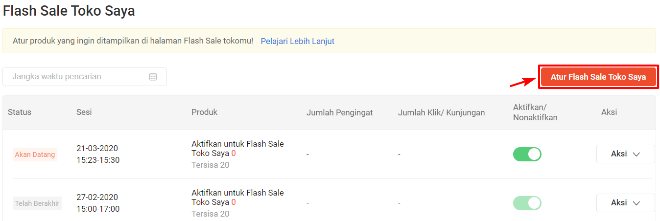The width and height of the screenshot is (660, 221).
Task: Toggle off the 21-03-2020 Flash Sale session
Action: (x=527, y=154)
